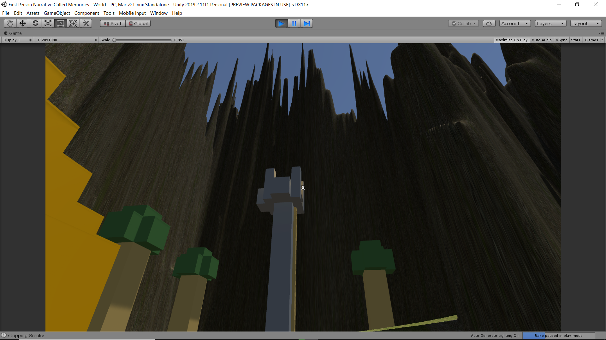Click the Game tab icon
The image size is (606, 340).
pos(6,33)
